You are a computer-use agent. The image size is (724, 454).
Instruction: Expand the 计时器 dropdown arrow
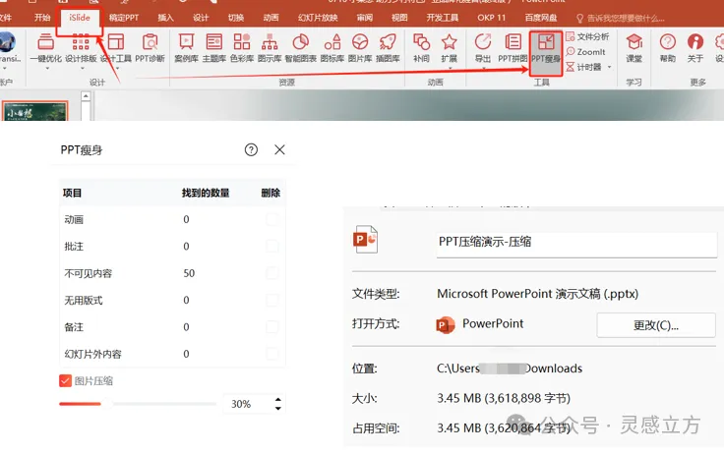click(x=610, y=68)
